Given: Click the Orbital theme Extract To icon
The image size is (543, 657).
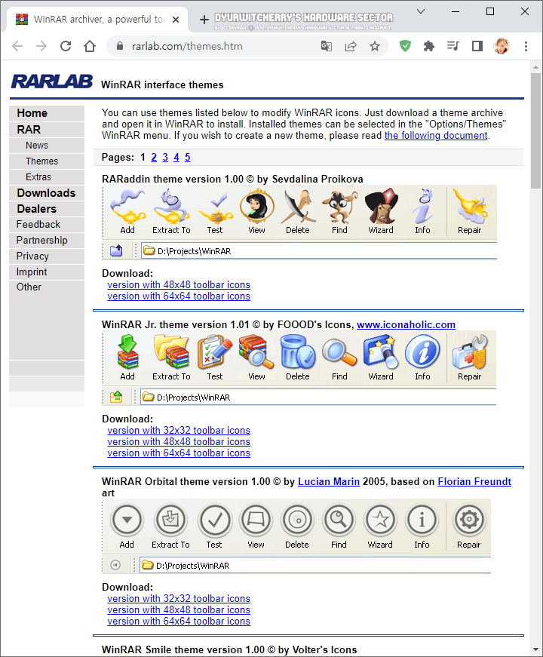Looking at the screenshot, I should (170, 520).
